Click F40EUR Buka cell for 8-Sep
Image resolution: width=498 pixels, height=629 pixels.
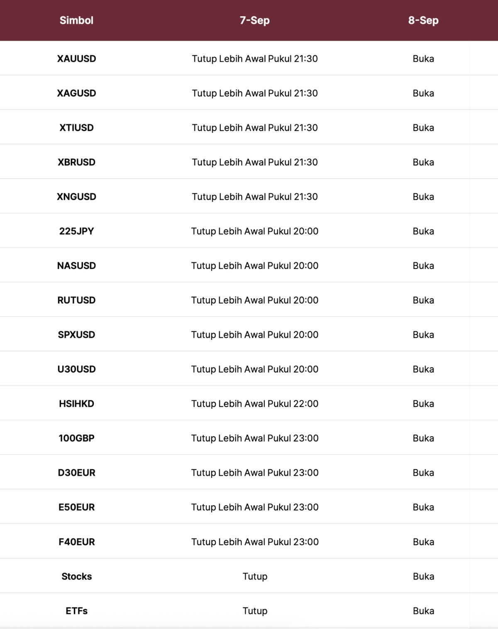point(423,542)
